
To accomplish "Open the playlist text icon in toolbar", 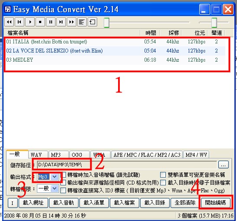I will [x=82, y=22].
